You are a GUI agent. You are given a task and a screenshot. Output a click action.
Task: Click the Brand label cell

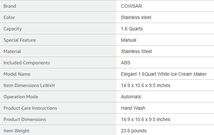tap(10, 6)
